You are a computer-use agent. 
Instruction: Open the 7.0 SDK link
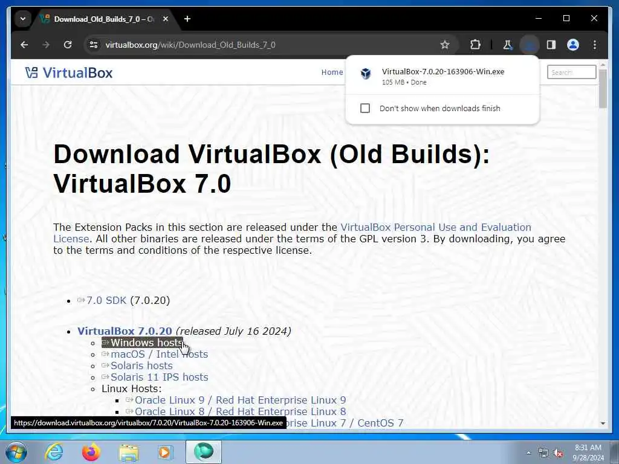coord(106,300)
